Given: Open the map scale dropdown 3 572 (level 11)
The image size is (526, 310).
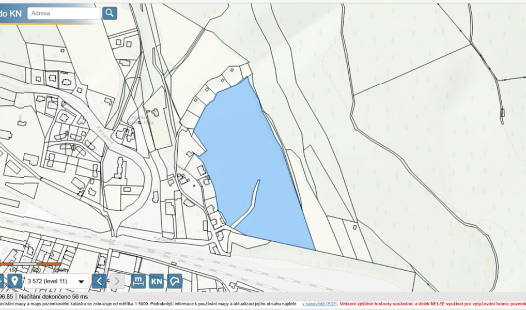Looking at the screenshot, I should (57, 281).
